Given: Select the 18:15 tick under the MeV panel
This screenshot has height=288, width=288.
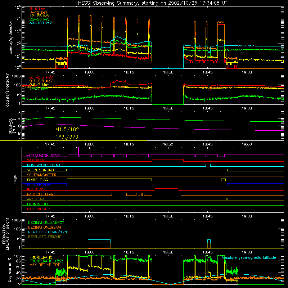Looking at the screenshot, I should [129, 108].
